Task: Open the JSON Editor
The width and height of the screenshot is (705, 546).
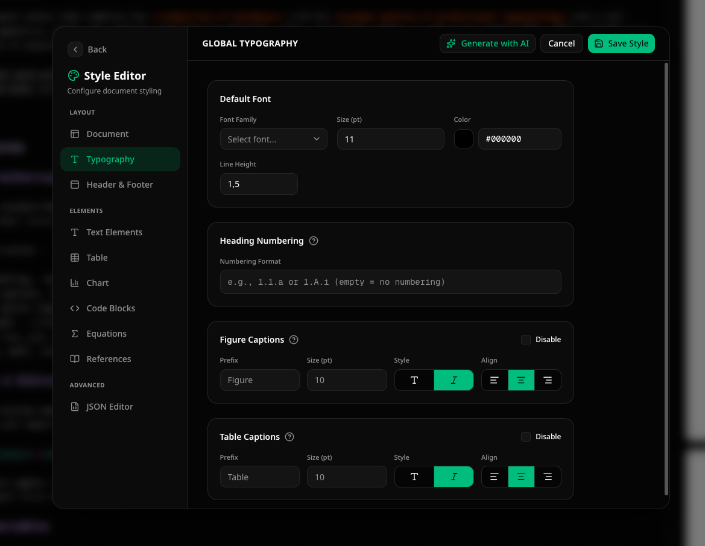Action: click(120, 407)
